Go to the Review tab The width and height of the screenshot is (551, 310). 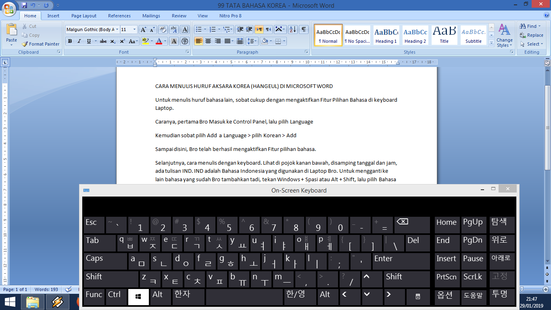click(x=179, y=16)
